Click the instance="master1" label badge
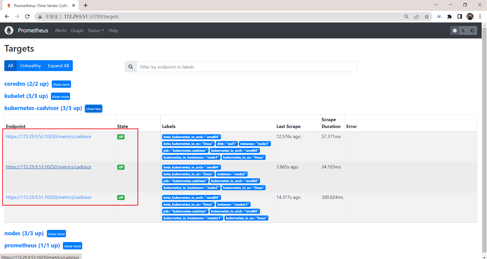 [233, 204]
